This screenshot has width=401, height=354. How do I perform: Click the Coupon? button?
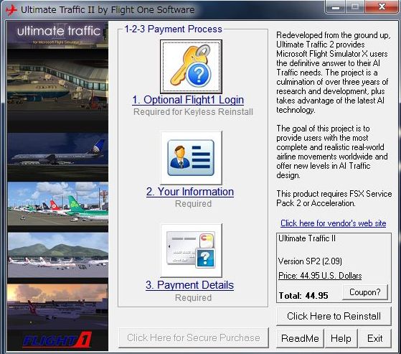tap(365, 292)
